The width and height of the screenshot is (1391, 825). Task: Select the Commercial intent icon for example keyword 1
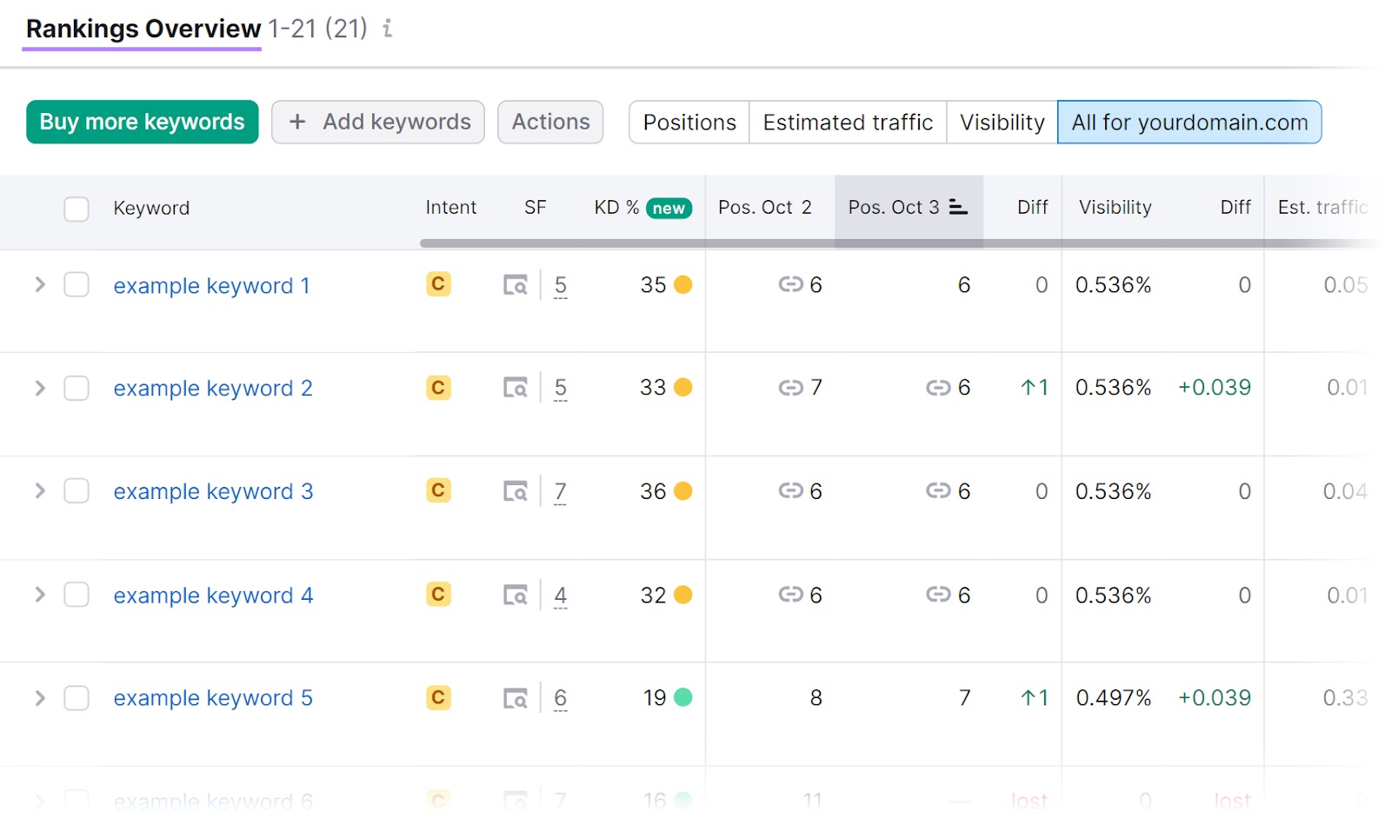pos(438,284)
